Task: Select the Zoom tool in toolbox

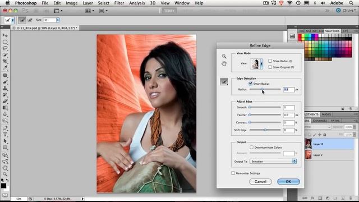Action: click(5, 175)
